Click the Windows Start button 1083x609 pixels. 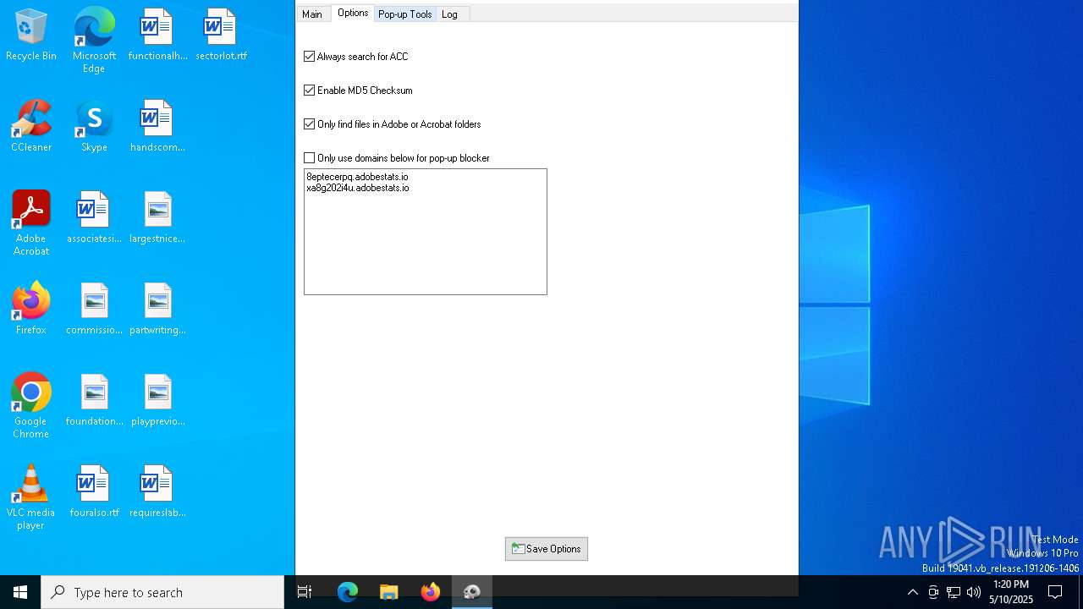point(20,592)
